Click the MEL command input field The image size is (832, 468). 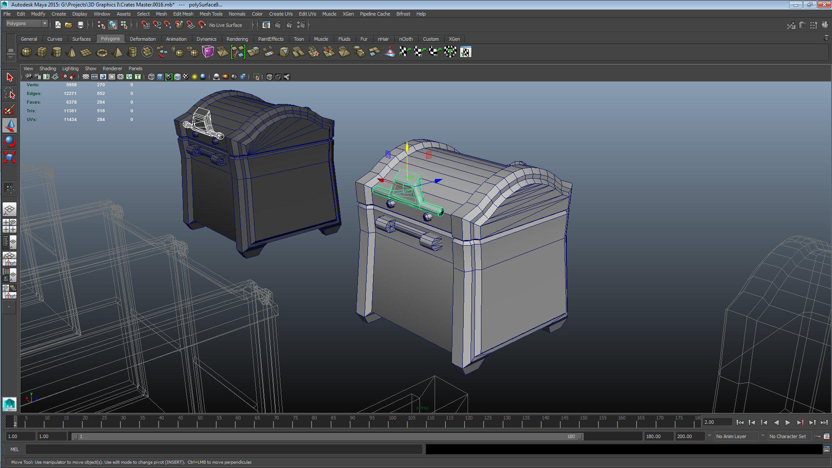coord(223,449)
